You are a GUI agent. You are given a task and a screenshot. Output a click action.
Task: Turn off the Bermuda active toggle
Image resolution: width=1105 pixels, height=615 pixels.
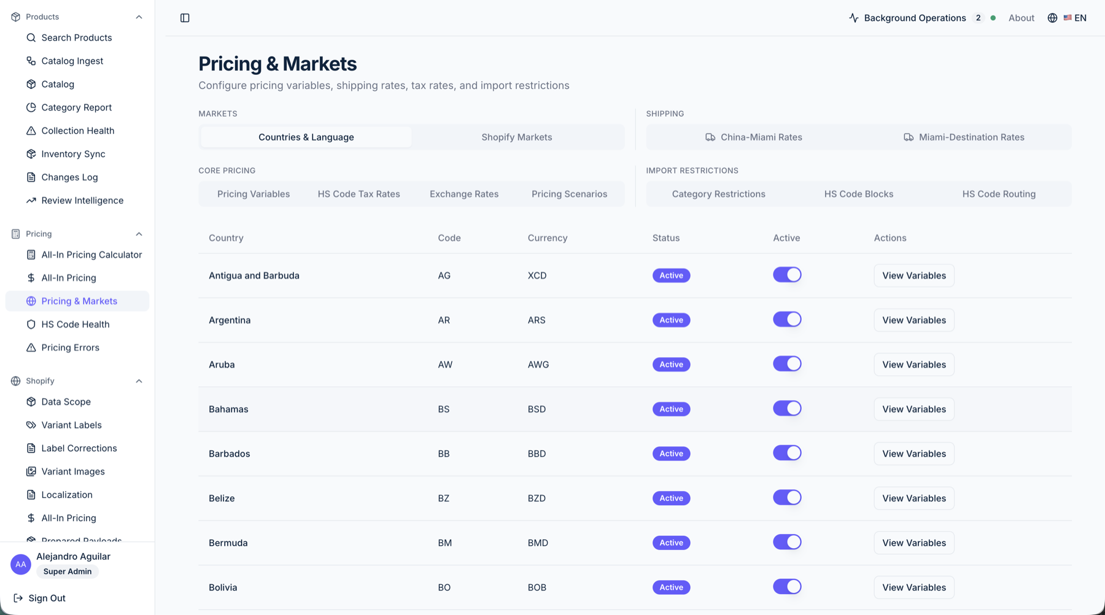[x=787, y=542]
